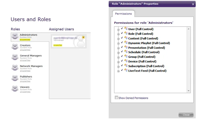197x120 pixels.
Task: Toggle the Role permission checkmark
Action: pyautogui.click(x=122, y=33)
